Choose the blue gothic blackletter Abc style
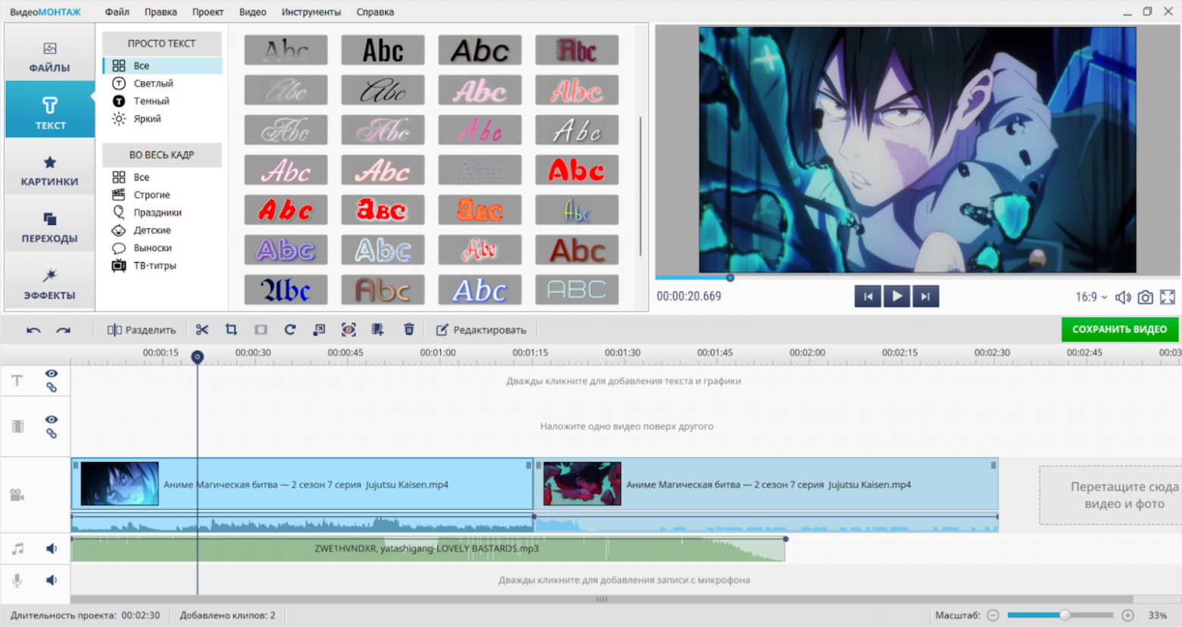This screenshot has height=627, width=1182. (x=286, y=290)
